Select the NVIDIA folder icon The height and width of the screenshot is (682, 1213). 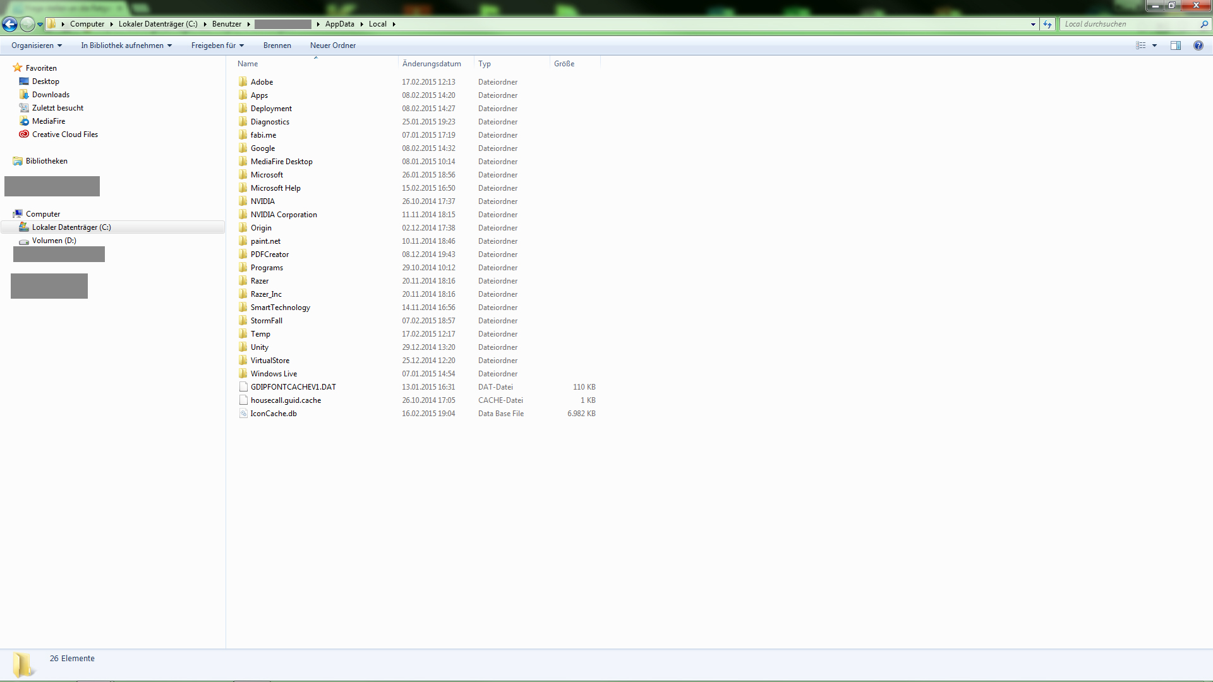point(243,201)
